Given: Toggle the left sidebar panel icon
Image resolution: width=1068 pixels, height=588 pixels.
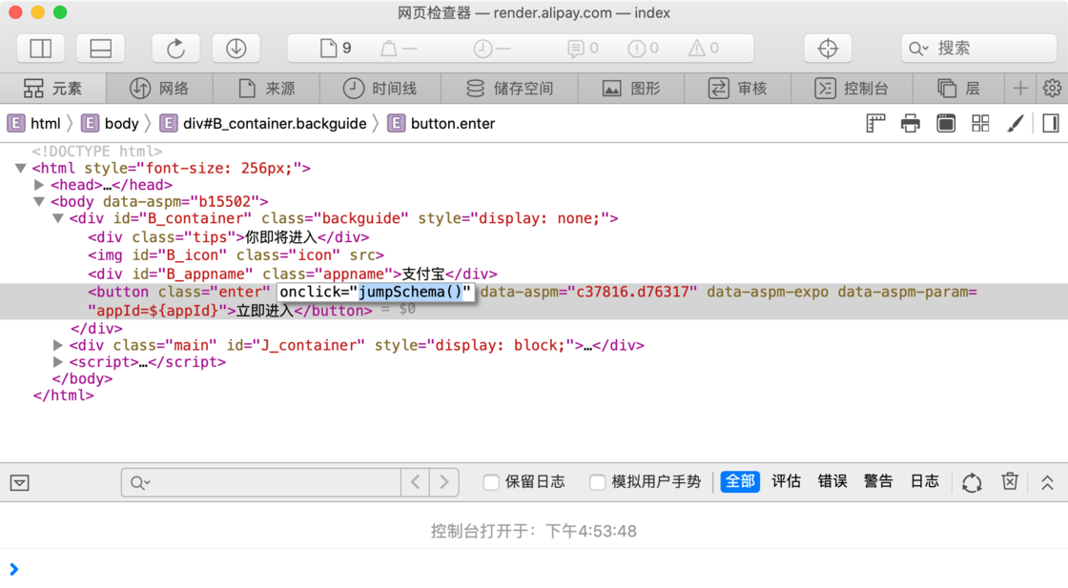Looking at the screenshot, I should [41, 49].
